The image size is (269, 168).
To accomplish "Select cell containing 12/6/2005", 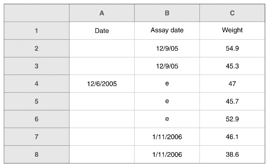I will tap(102, 84).
